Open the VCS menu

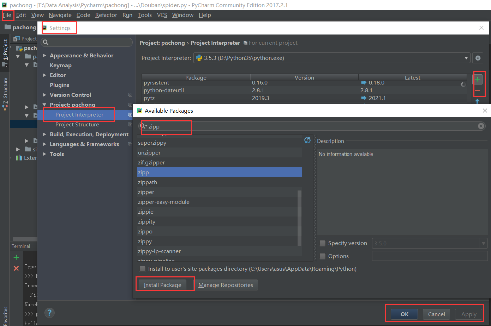[162, 15]
